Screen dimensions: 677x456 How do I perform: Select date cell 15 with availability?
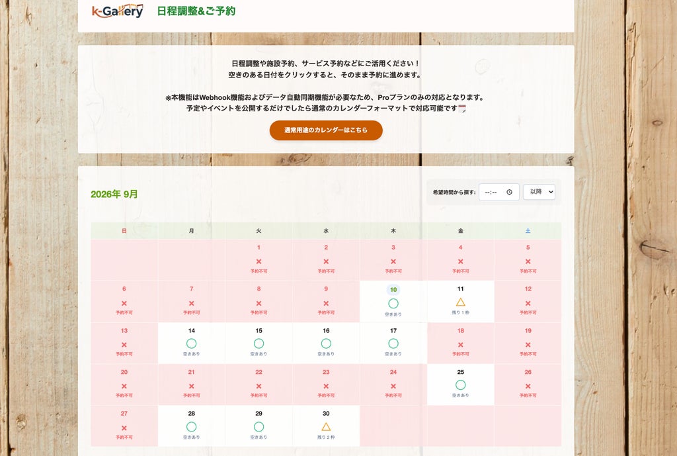[x=259, y=343]
